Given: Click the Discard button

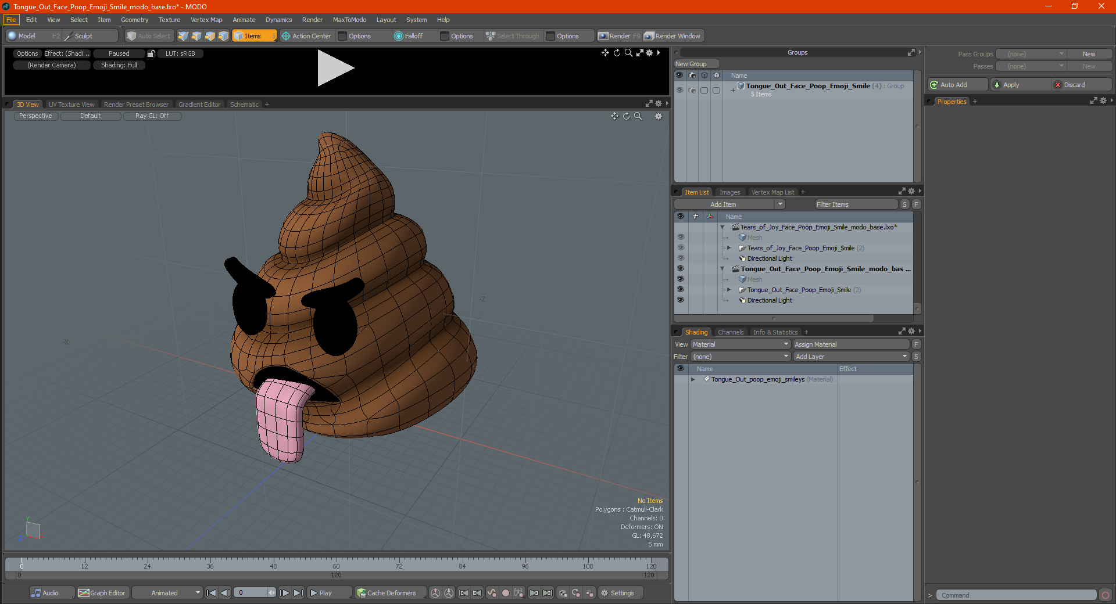Looking at the screenshot, I should click(1081, 85).
